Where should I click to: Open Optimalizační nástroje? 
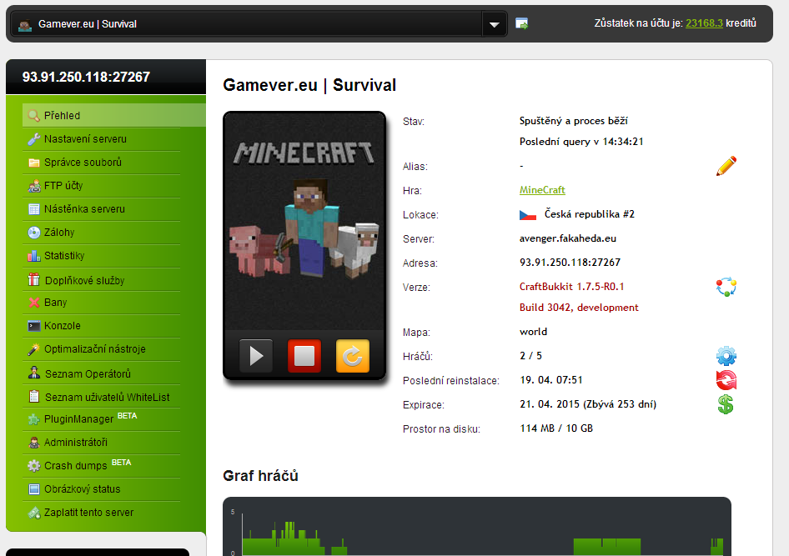pos(101,349)
